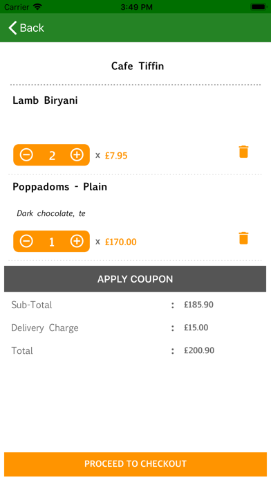
Task: Increase Lamb Biryani quantity with plus icon
Action: (77, 155)
